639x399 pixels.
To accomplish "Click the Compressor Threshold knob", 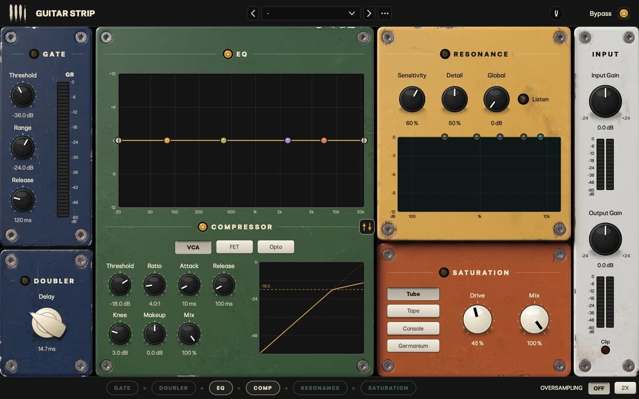I will (120, 285).
